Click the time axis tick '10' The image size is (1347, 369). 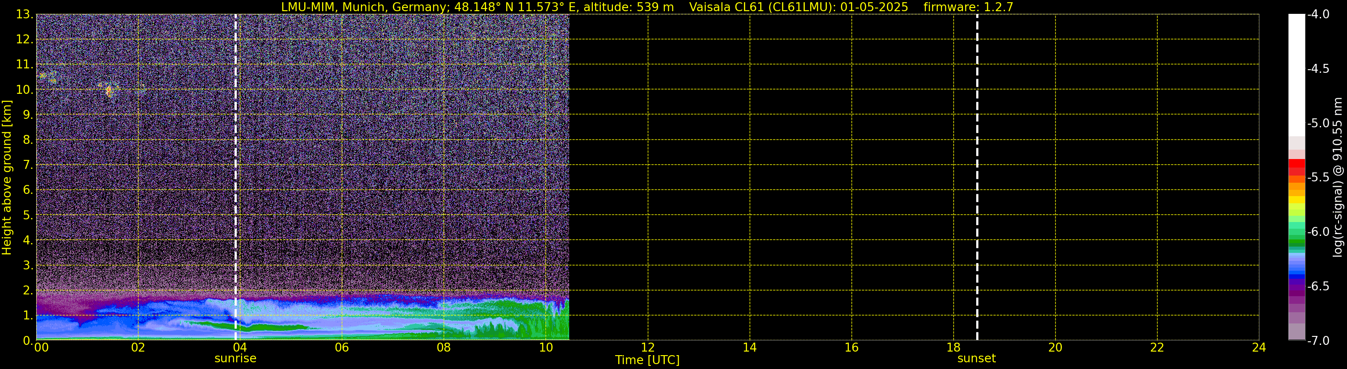click(546, 348)
